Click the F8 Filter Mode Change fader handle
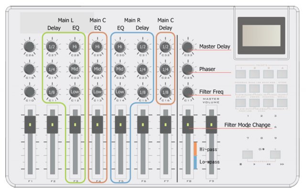This screenshot has width=306, height=195. [x=188, y=125]
